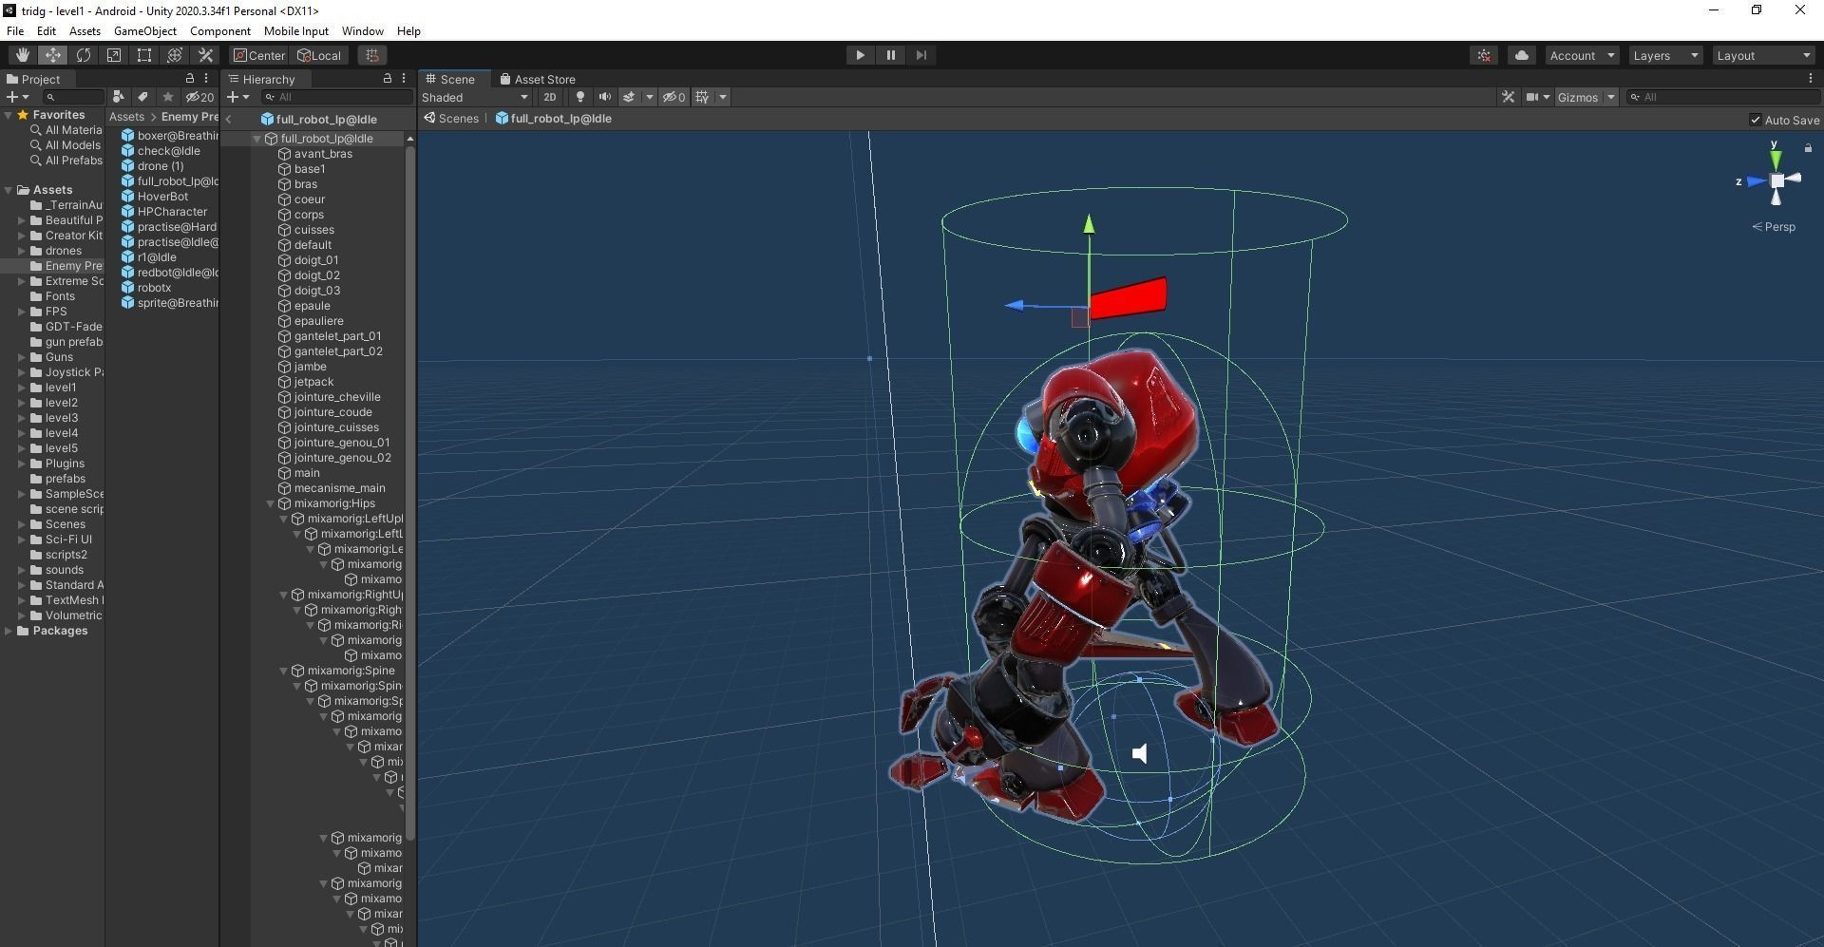Screen dimensions: 1824x947
Task: Select the Rotate tool
Action: point(83,55)
